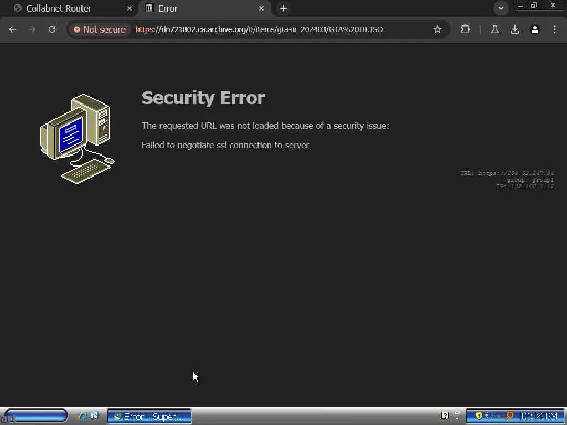Reload the current page
Viewport: 567px width, 425px height.
tap(52, 29)
